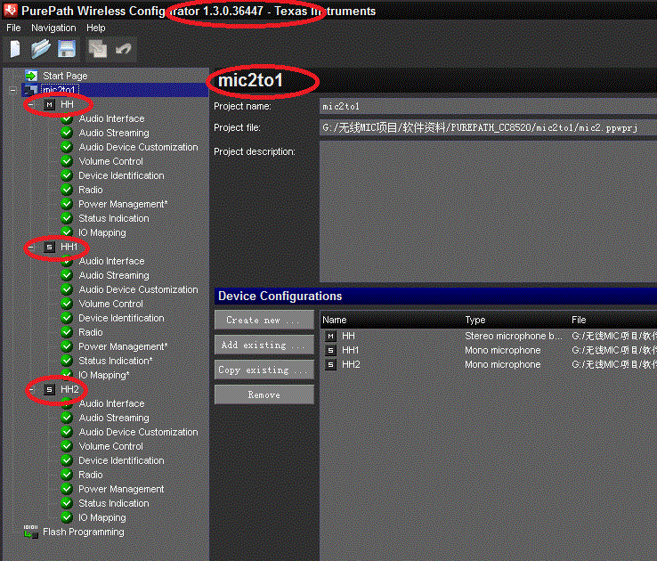Click green check next to HH Audio Streaming
The image size is (657, 561).
pos(66,133)
